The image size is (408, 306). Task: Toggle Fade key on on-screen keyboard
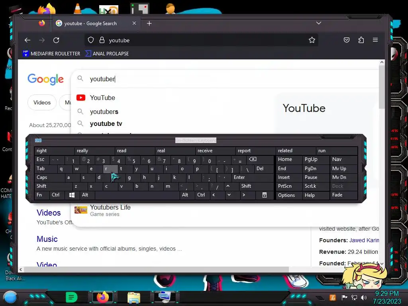pyautogui.click(x=344, y=195)
